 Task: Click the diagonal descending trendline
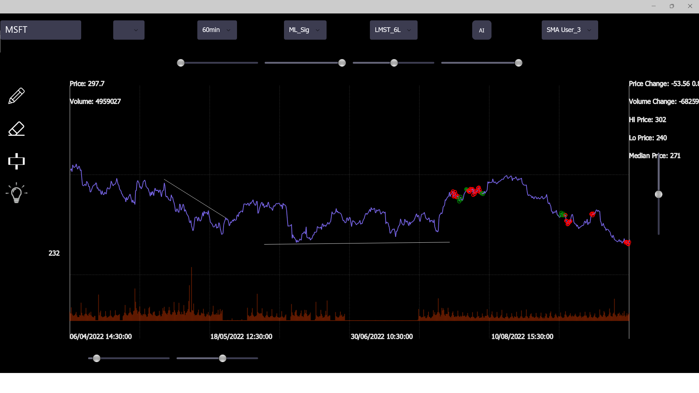point(195,199)
